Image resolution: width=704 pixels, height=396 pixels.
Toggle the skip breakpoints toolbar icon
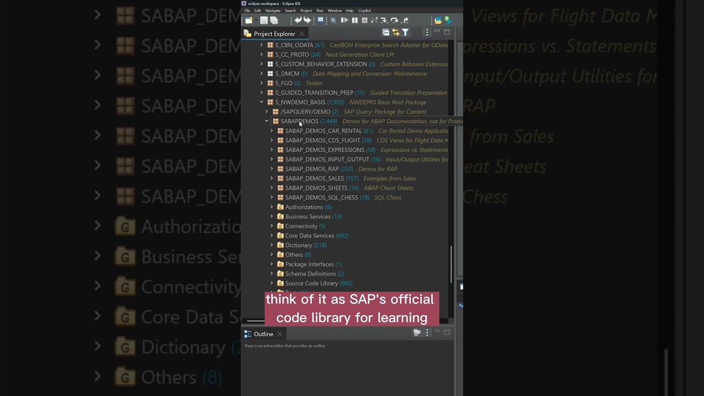[x=333, y=20]
